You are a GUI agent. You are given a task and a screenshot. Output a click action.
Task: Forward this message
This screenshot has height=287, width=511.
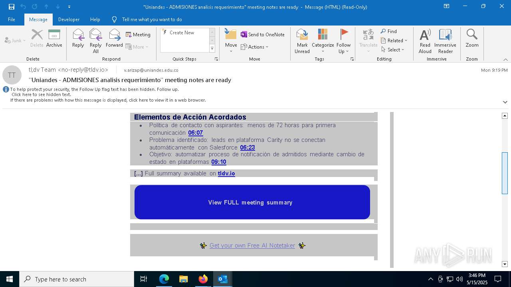[x=114, y=39]
